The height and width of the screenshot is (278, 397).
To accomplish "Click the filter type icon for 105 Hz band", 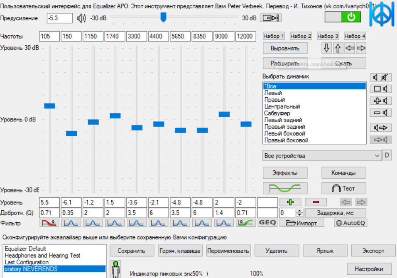I will pos(49,223).
